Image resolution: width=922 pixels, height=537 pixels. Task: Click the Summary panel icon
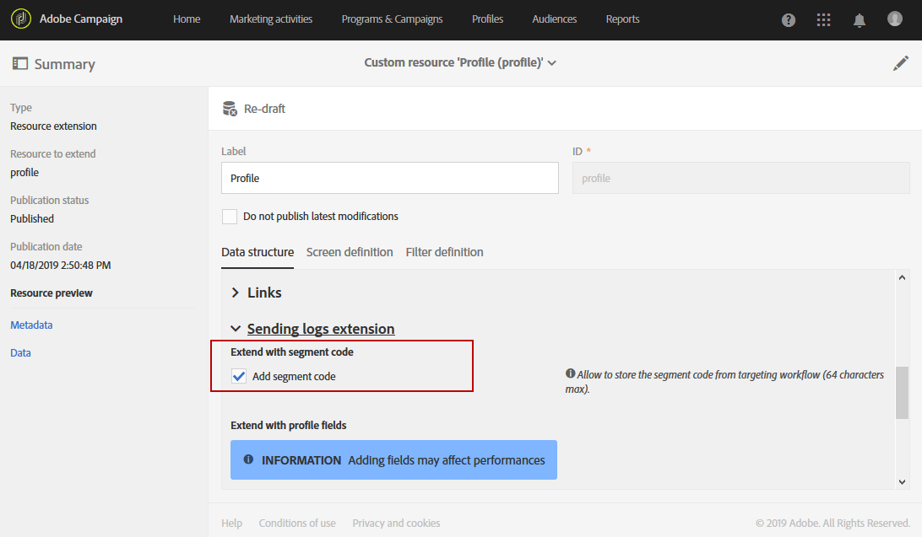point(19,63)
